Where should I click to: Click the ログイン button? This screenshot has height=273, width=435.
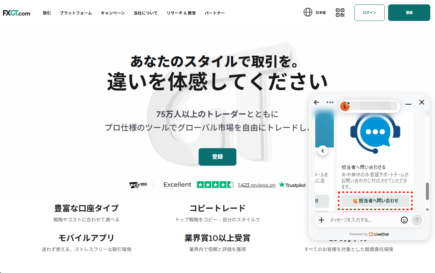[x=369, y=13]
